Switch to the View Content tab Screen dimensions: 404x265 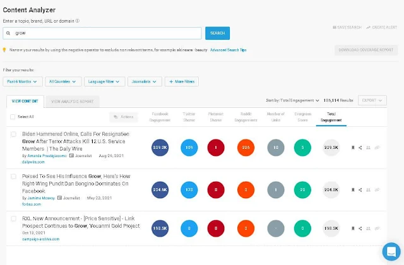[25, 101]
